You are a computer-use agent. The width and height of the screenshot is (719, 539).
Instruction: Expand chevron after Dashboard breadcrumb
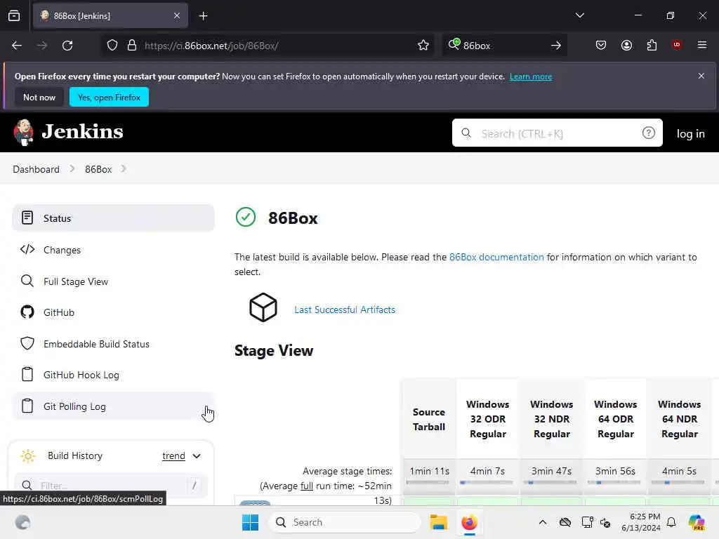tap(72, 168)
